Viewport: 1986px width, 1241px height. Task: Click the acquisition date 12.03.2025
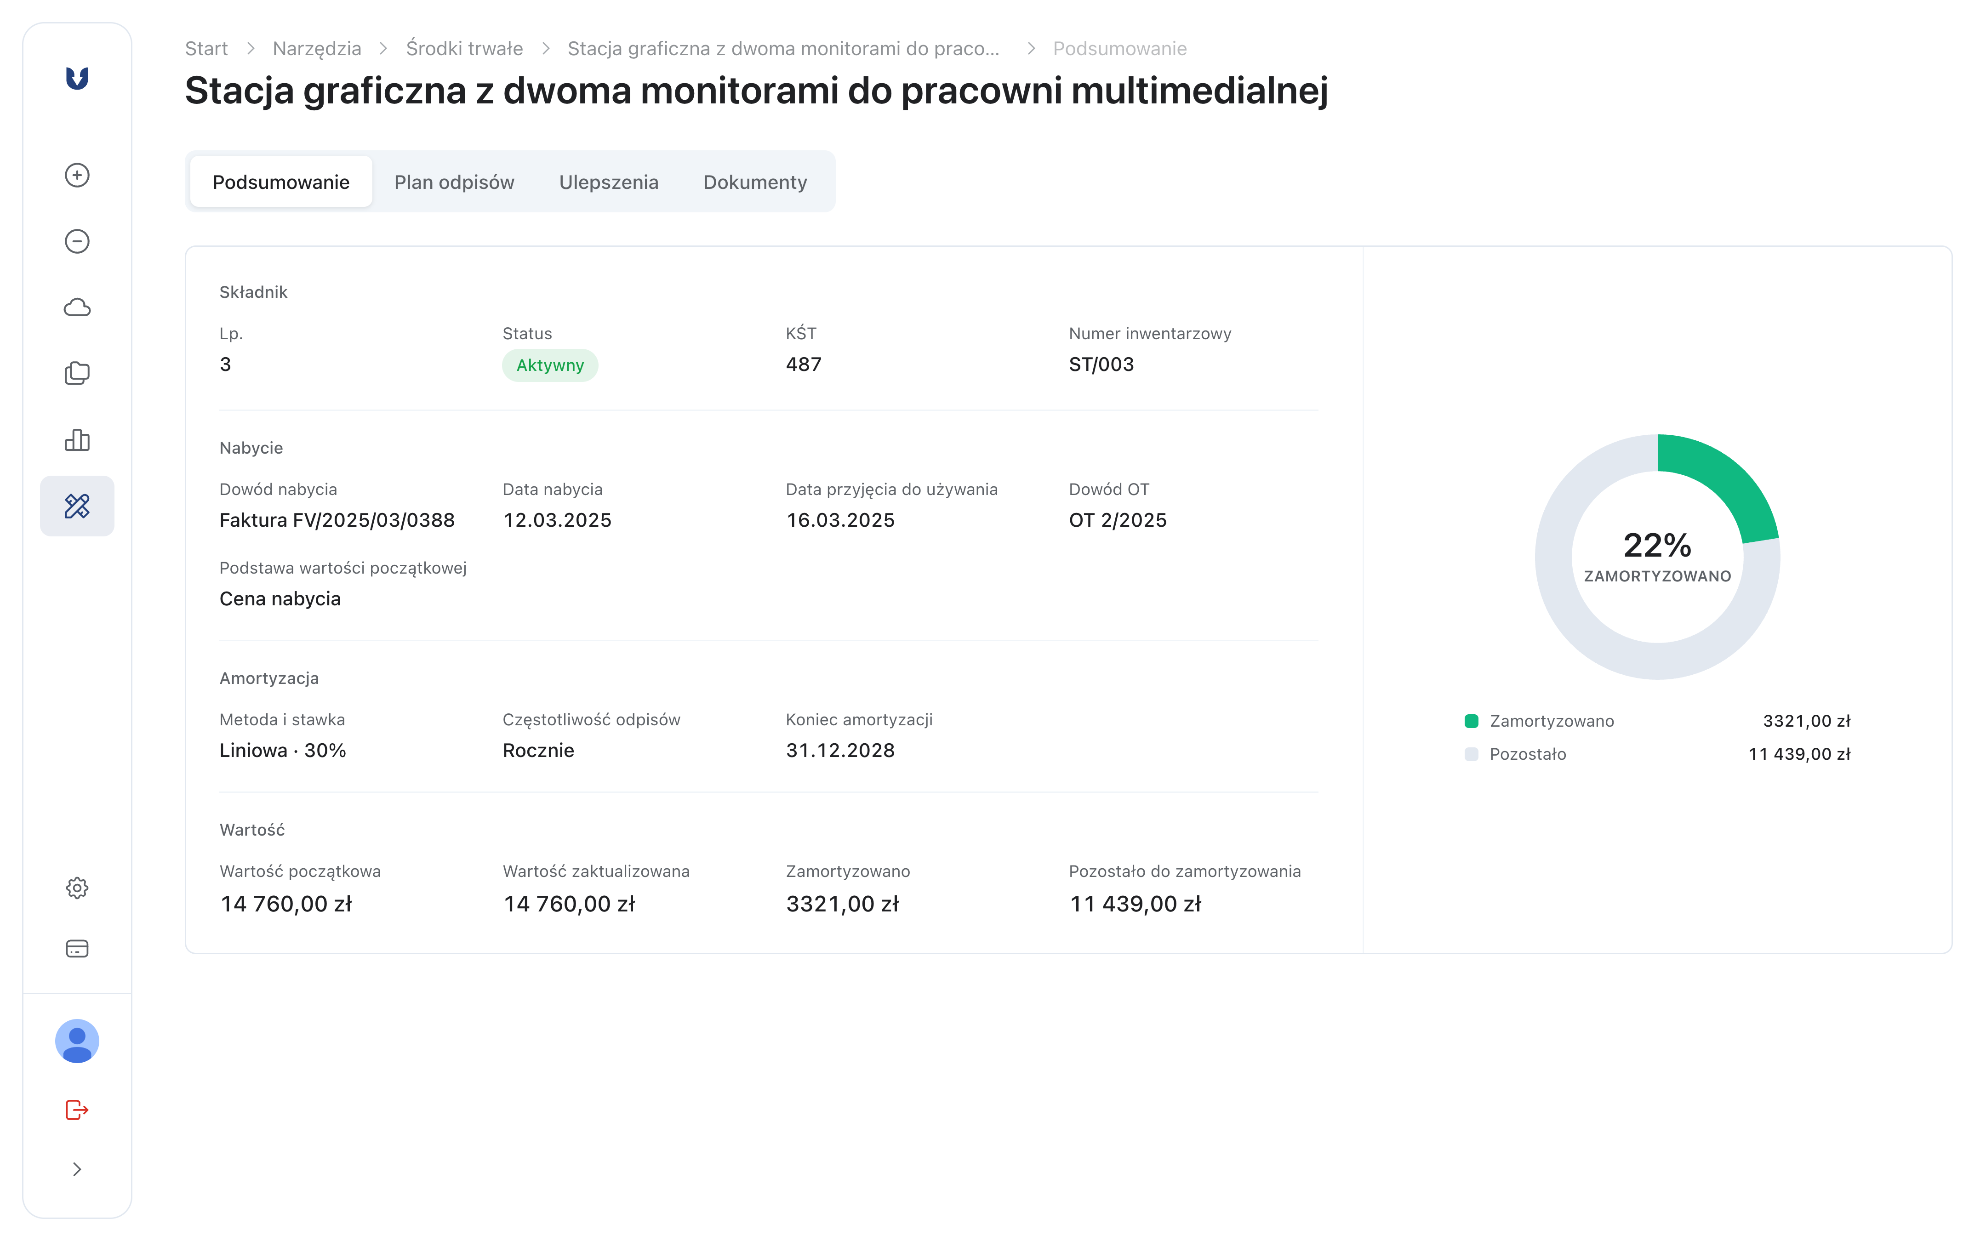(x=557, y=520)
